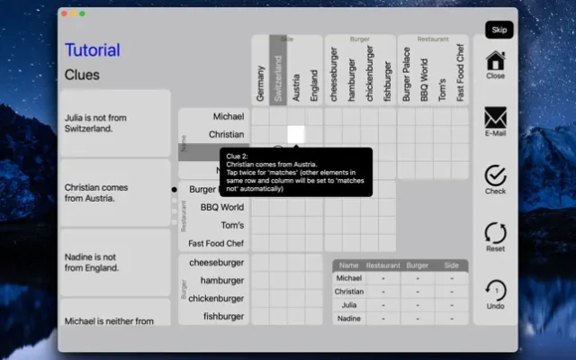The height and width of the screenshot is (360, 576).
Task: Click the black page indicator dot
Action: point(174,190)
